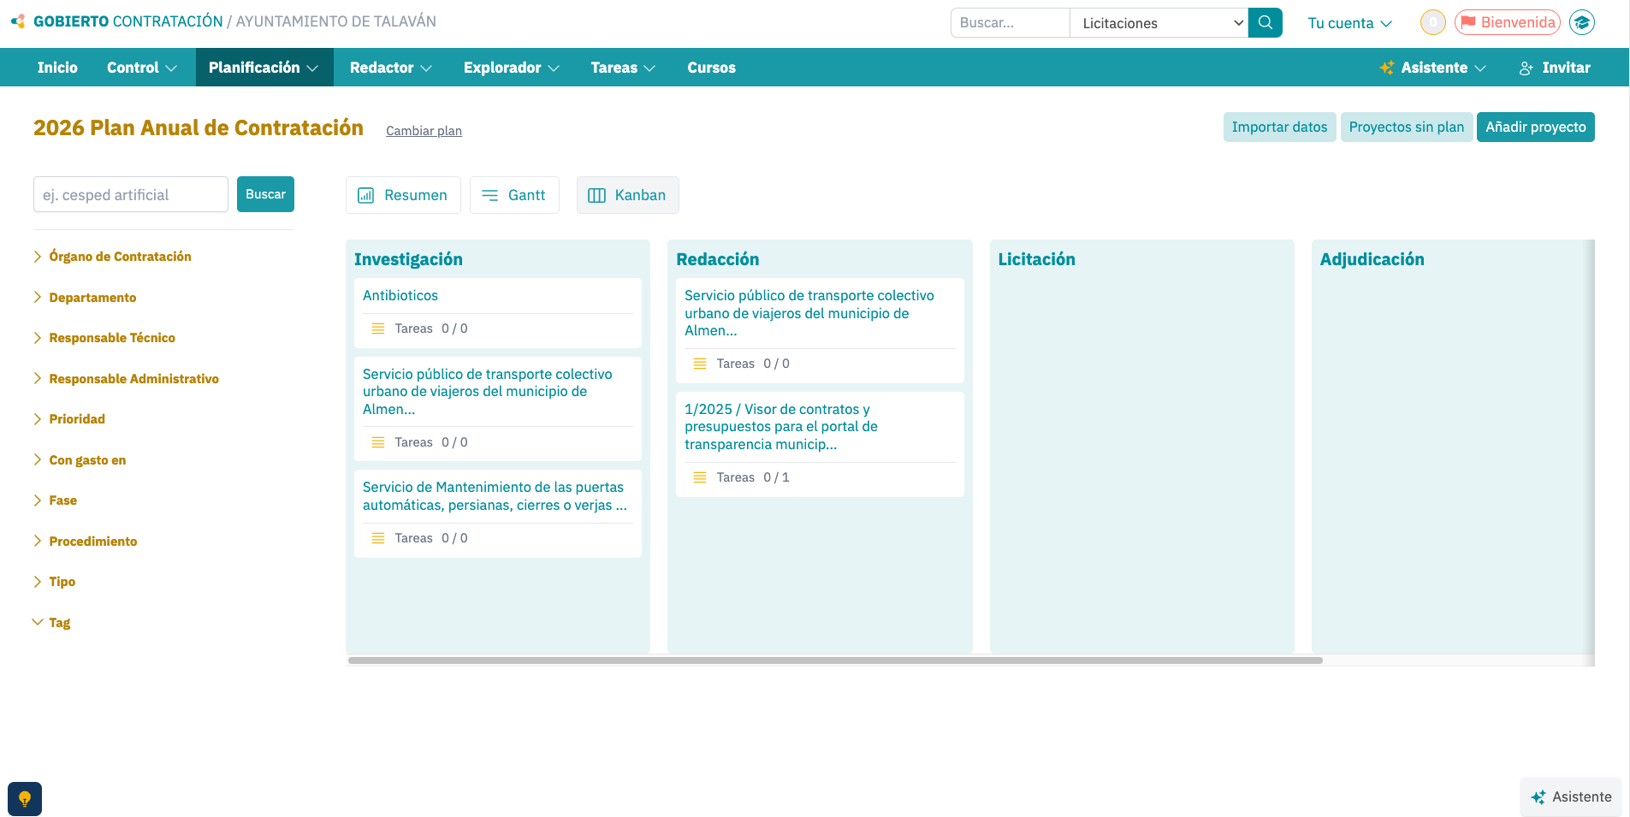Open the graduation cap academy icon
Screen dimensions: 1630x817
[x=1581, y=23]
